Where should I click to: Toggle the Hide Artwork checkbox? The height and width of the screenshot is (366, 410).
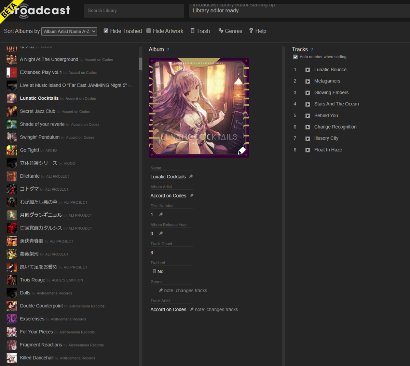click(149, 31)
